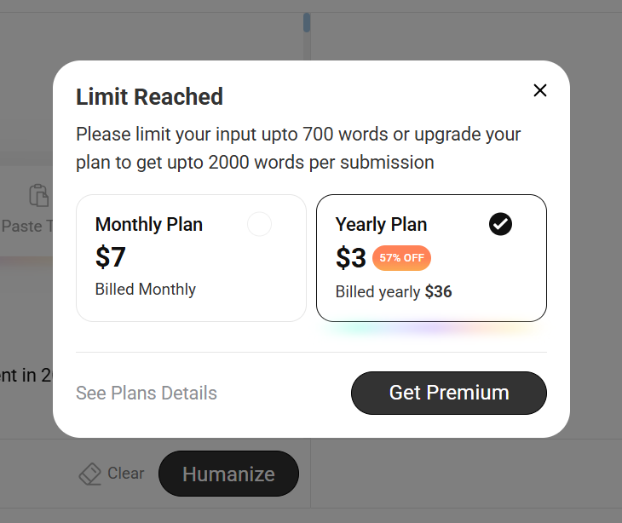
Task: Click the 57% OFF discount badge
Action: pyautogui.click(x=401, y=258)
